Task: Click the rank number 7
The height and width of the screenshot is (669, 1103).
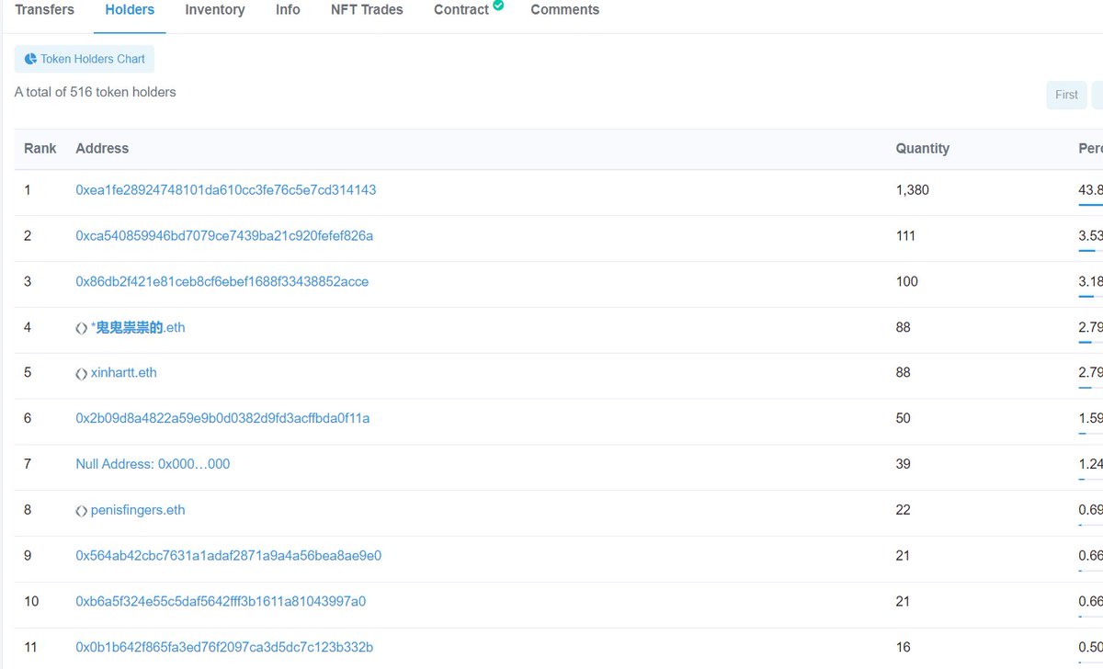Action: click(x=28, y=464)
